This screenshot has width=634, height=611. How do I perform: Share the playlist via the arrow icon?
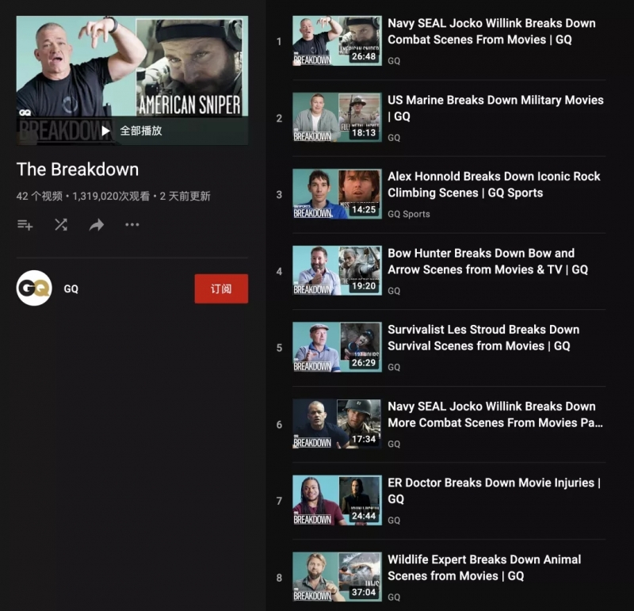(x=97, y=224)
